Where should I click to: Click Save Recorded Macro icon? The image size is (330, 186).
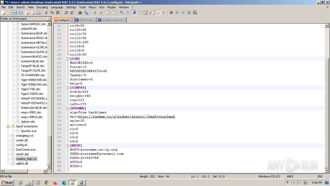(195, 13)
